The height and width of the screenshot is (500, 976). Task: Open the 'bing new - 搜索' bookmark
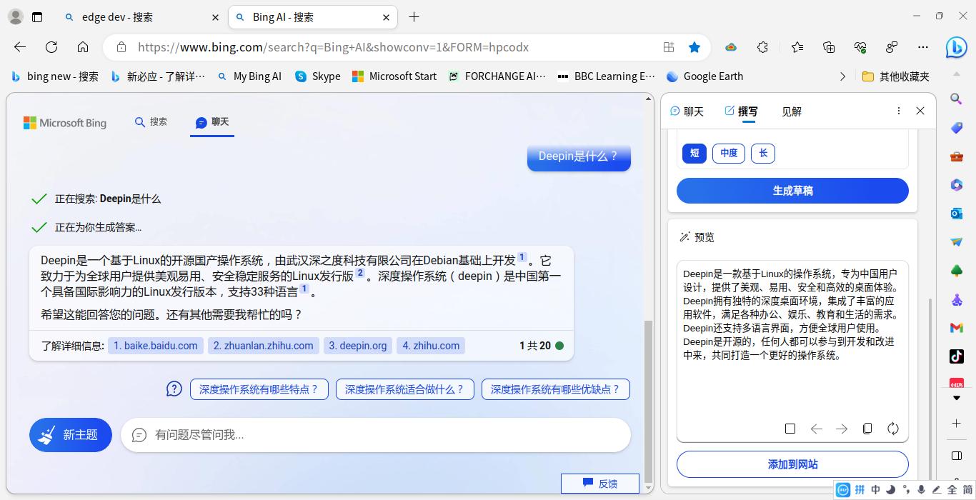click(54, 76)
